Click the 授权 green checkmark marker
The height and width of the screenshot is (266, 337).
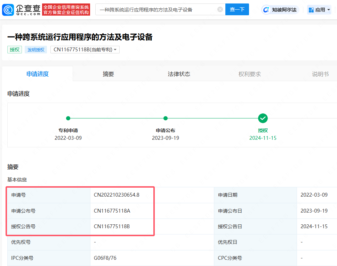pos(263,118)
